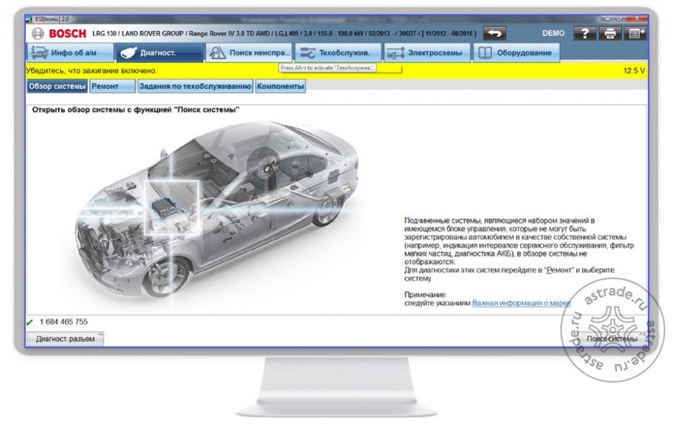Minimize the ESI[tronic] window
Viewport: 673px width, 425px height.
point(607,19)
